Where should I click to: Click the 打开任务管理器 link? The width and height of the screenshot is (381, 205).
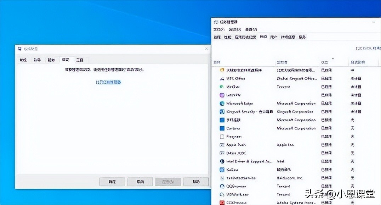coord(108,82)
